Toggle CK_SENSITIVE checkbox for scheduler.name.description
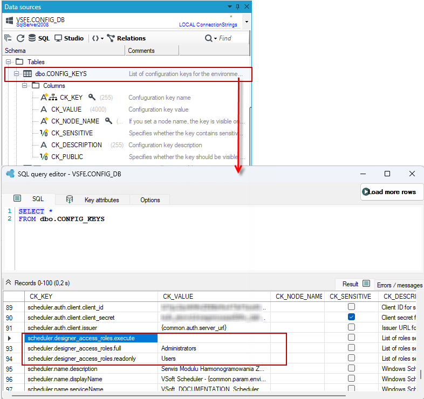The width and height of the screenshot is (424, 399). pyautogui.click(x=351, y=368)
